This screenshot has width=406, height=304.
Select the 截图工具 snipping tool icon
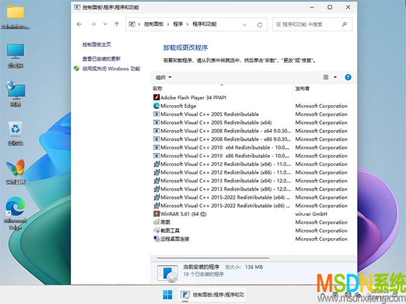click(157, 231)
